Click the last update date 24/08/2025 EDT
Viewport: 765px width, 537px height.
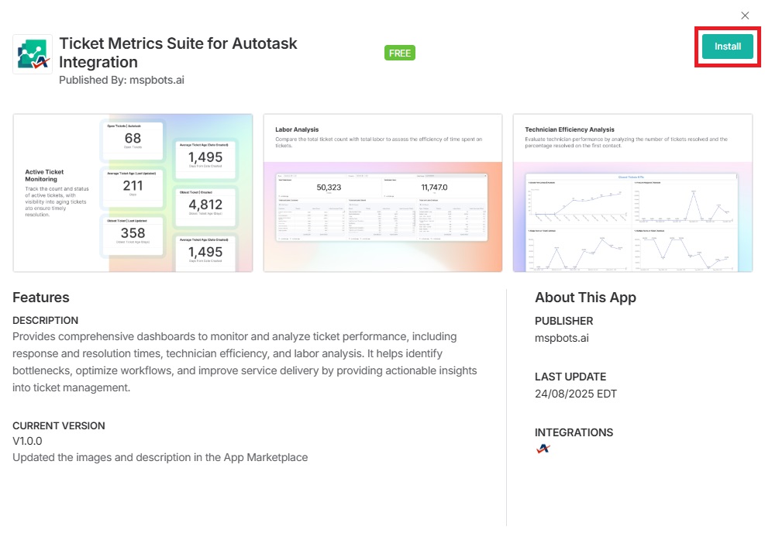pyautogui.click(x=576, y=394)
